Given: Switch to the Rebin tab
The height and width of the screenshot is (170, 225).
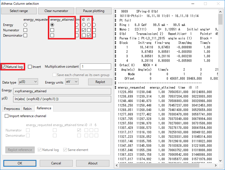Looking at the screenshot, I should click(27, 109).
